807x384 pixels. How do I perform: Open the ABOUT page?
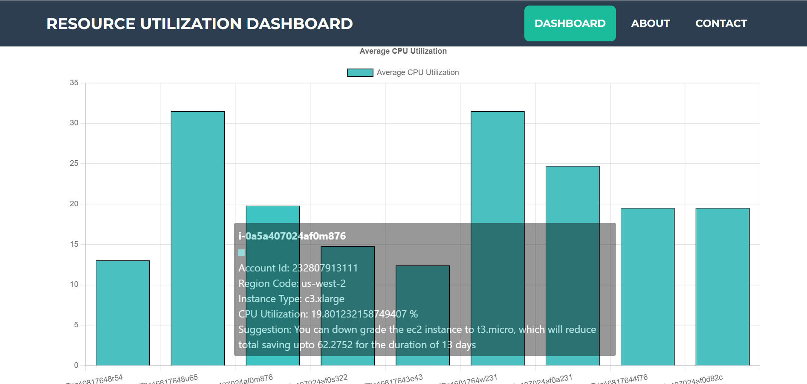pyautogui.click(x=650, y=23)
